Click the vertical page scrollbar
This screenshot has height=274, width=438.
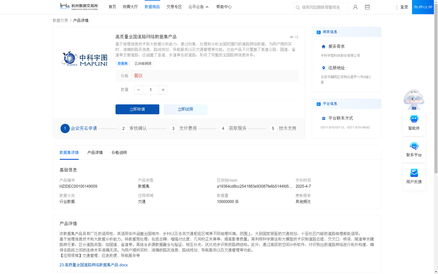pyautogui.click(x=436, y=89)
